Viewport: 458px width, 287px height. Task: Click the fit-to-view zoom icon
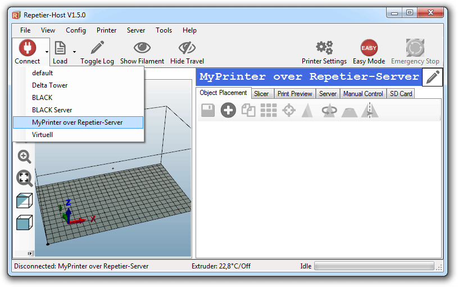point(25,179)
